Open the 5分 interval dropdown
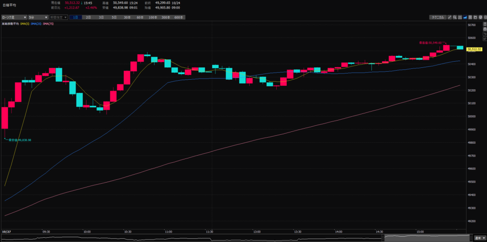Viewport: 487px width, 242px height. (37, 17)
